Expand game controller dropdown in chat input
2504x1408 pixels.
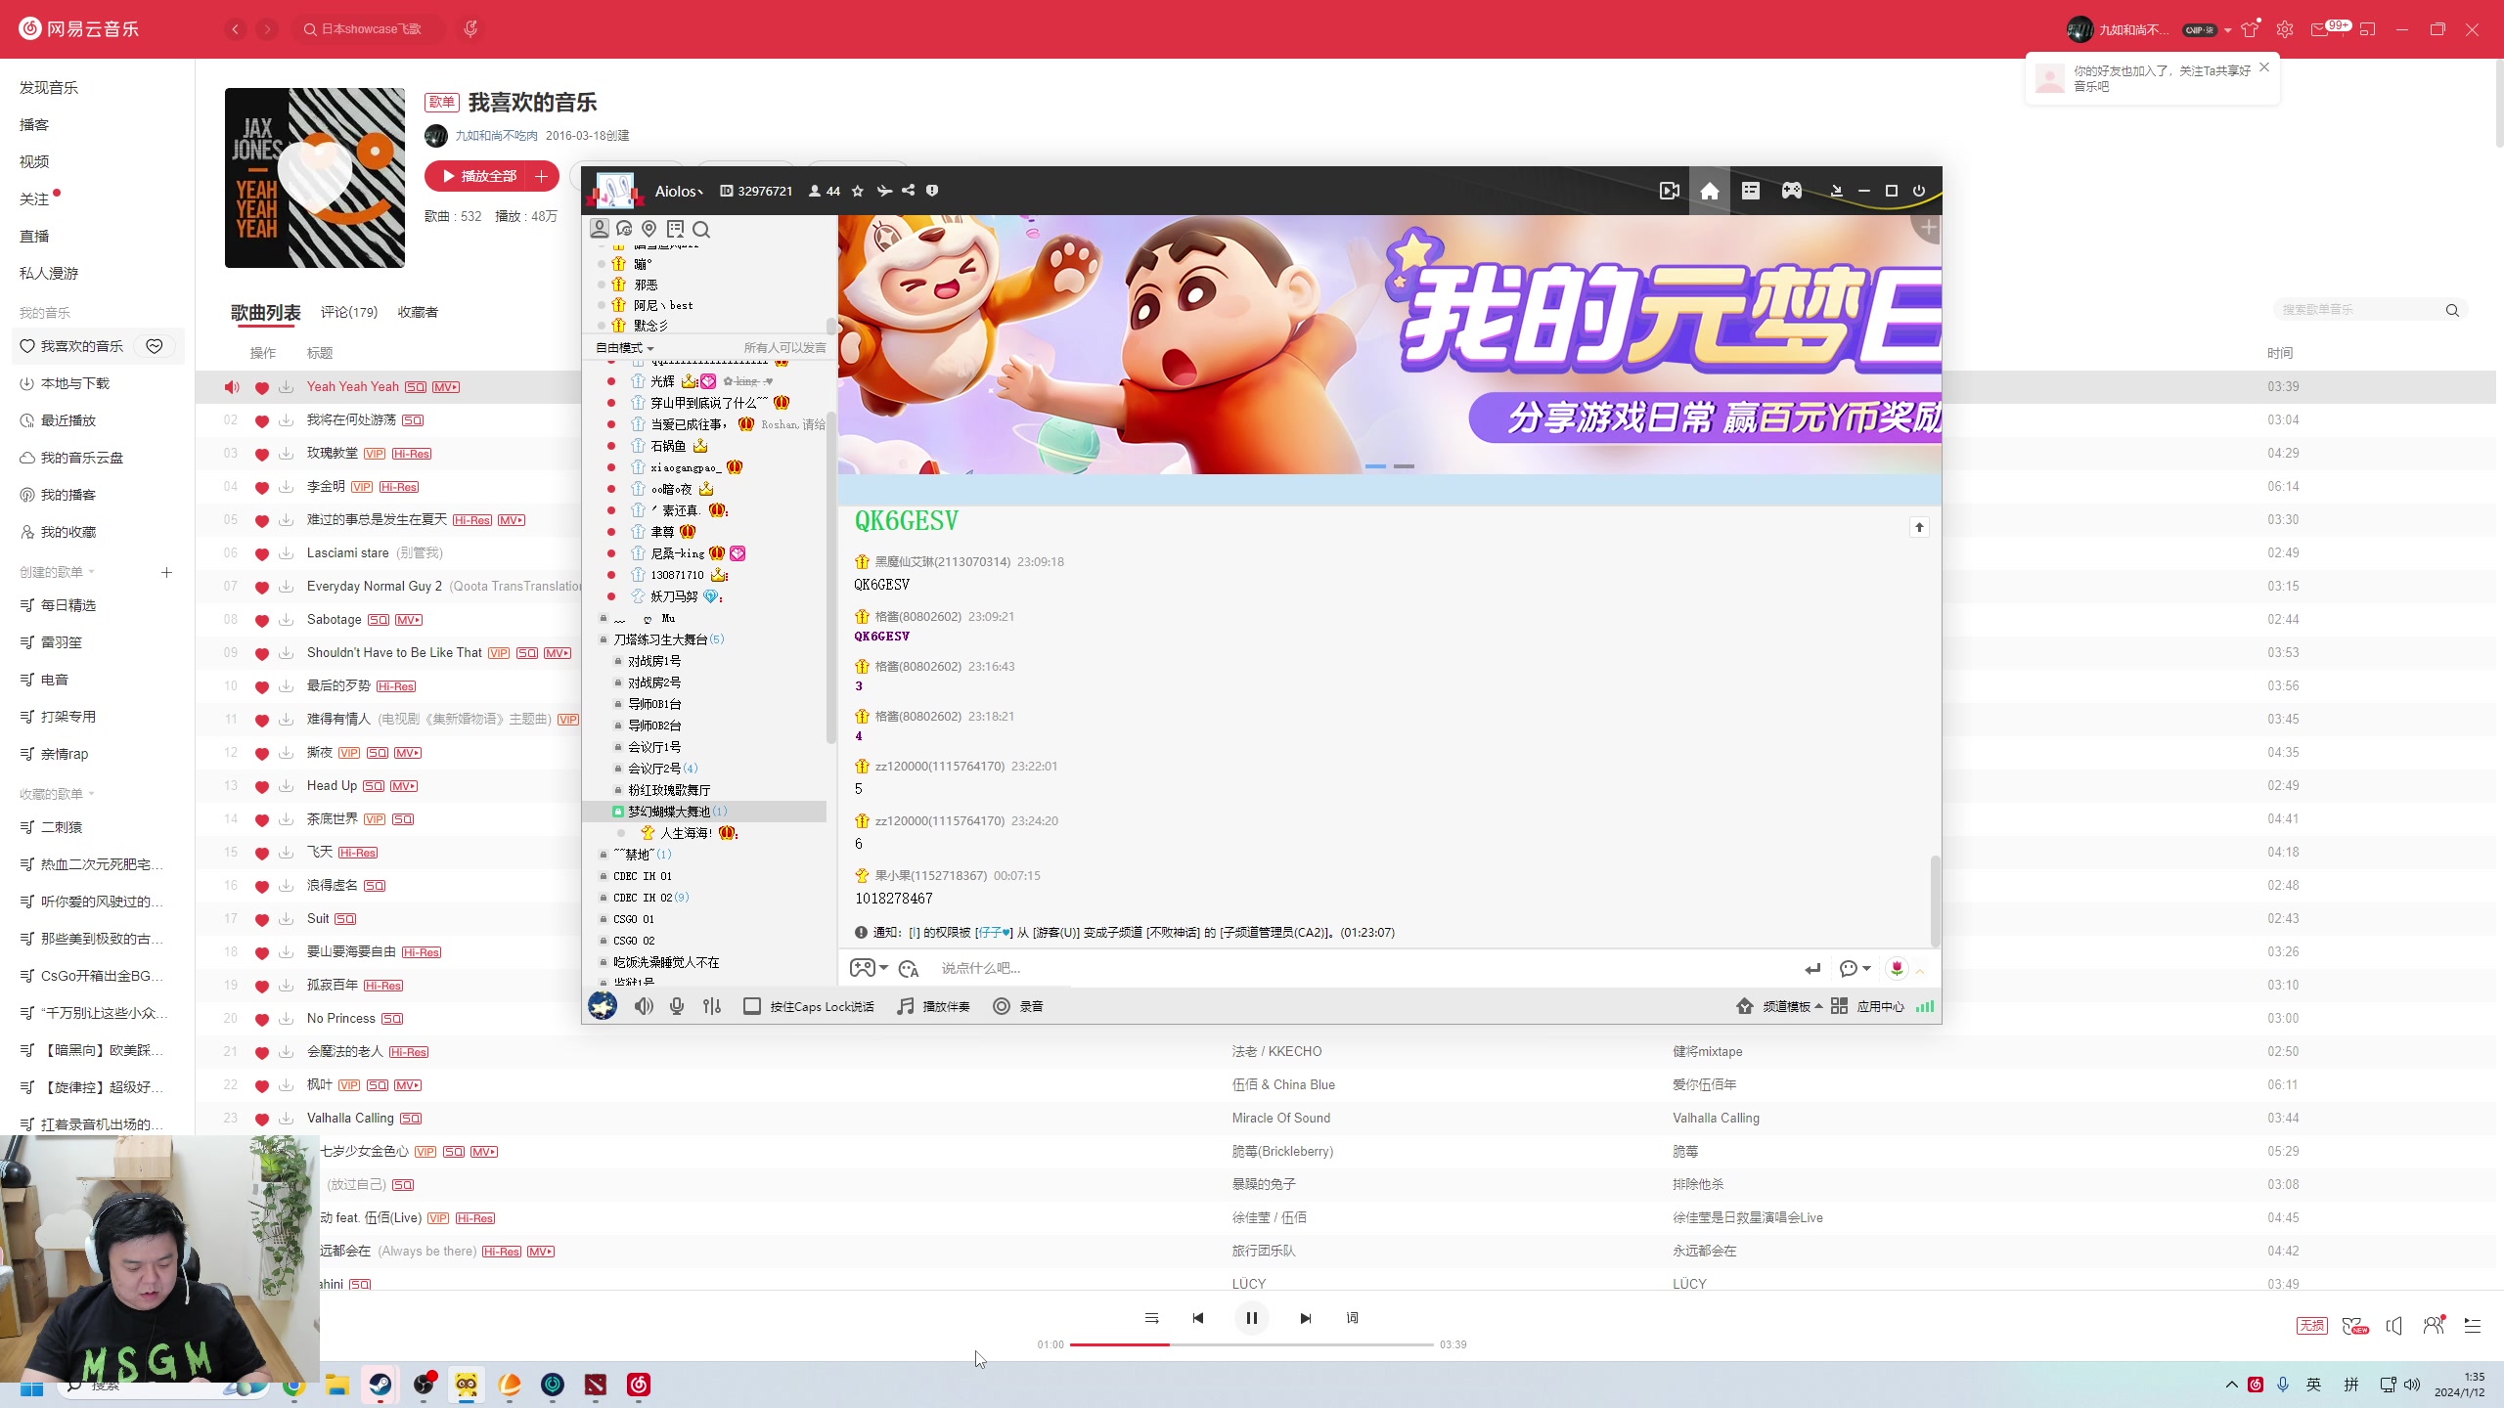coord(883,968)
